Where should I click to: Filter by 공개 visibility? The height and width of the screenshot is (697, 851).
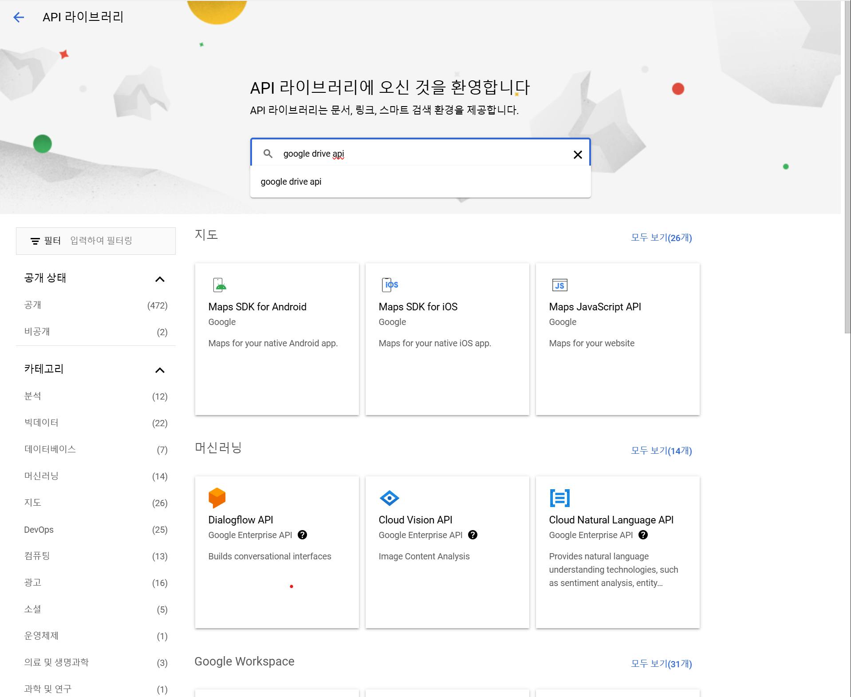click(96, 305)
